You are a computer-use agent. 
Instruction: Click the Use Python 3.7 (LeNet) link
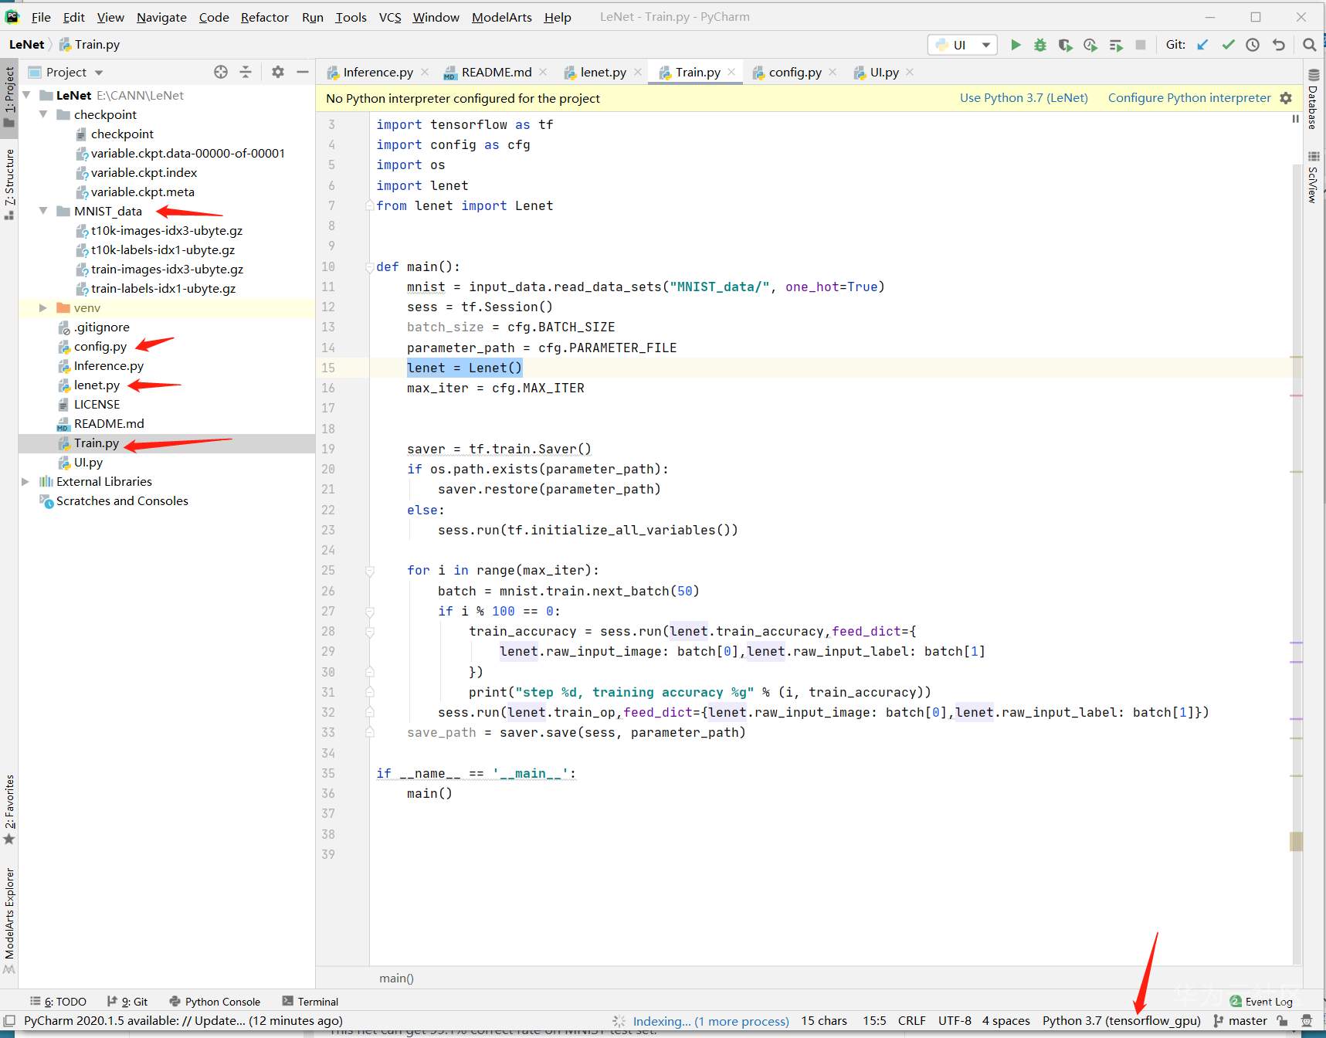point(1023,98)
